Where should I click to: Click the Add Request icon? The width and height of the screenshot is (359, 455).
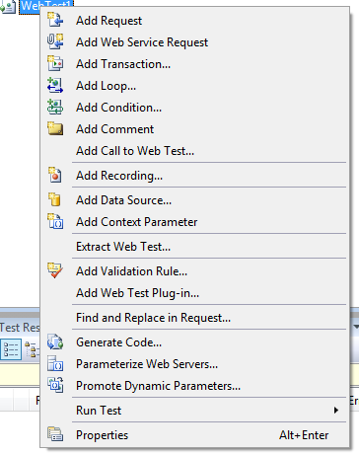pos(55,20)
